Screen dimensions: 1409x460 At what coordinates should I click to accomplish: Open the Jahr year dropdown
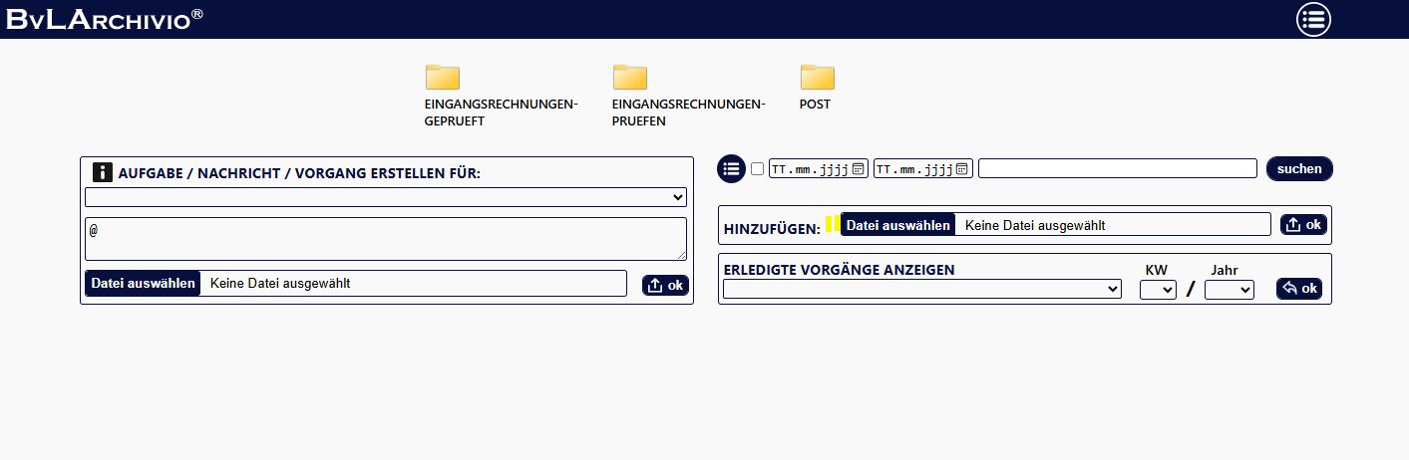(1229, 289)
